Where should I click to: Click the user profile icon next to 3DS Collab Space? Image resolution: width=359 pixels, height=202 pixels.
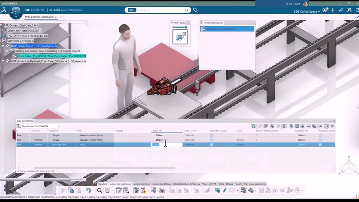[x=325, y=10]
